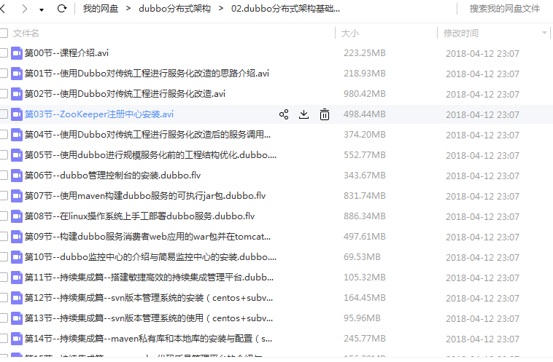Open 第00节--课程介绍.avi

(x=66, y=53)
